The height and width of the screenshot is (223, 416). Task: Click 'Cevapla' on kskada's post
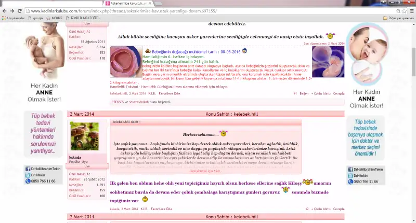(x=339, y=208)
